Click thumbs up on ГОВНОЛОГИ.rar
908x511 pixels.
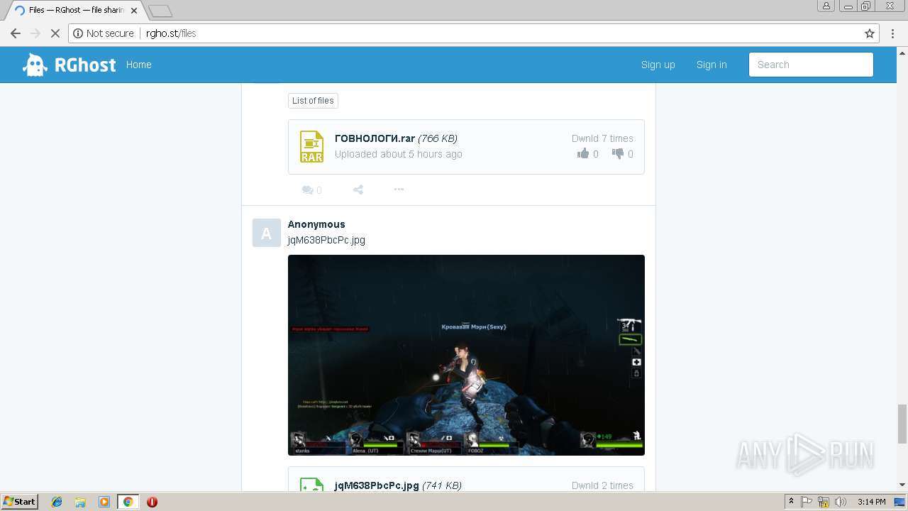click(583, 154)
